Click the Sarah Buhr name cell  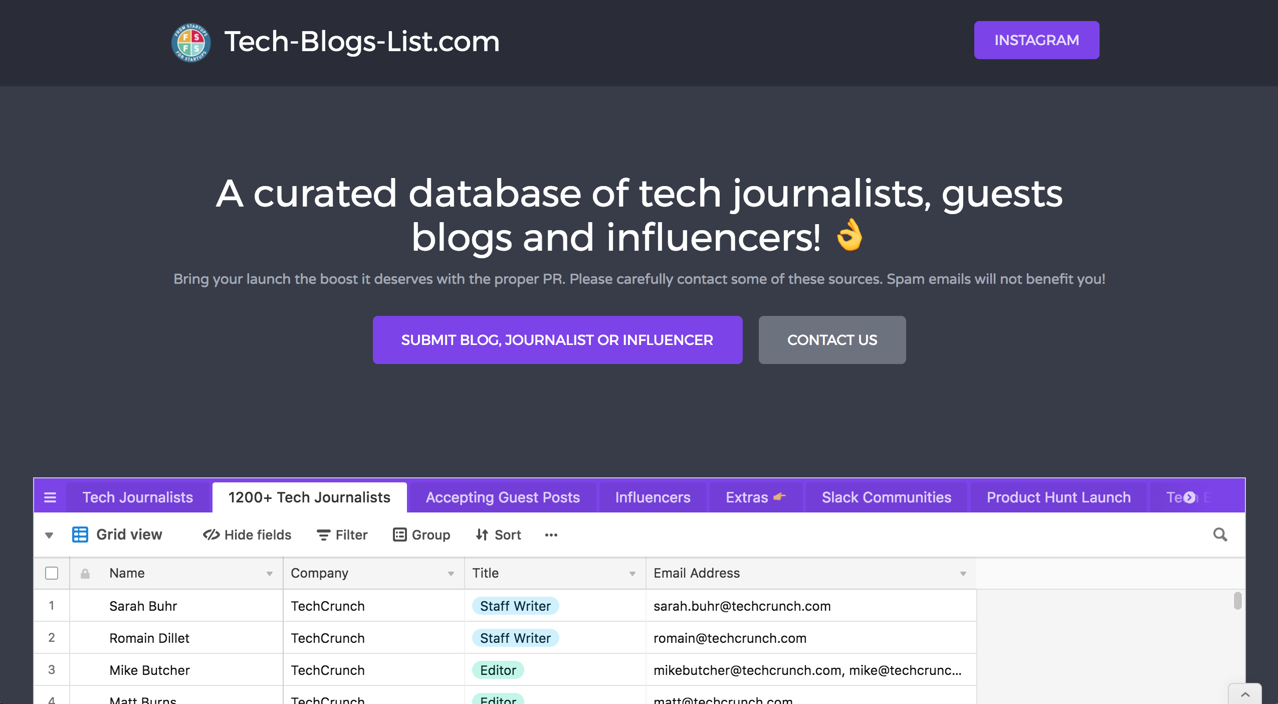(176, 606)
